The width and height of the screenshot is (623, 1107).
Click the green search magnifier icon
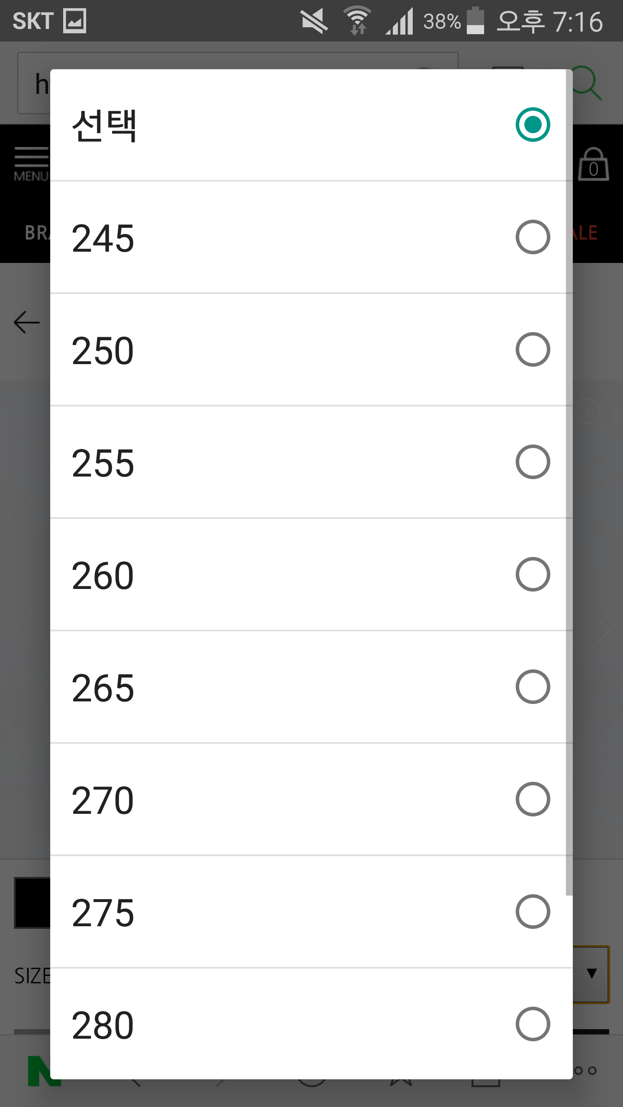[587, 83]
